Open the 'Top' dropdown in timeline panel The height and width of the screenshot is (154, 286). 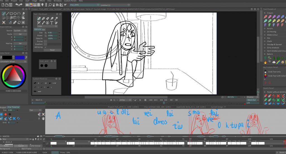click(35, 110)
